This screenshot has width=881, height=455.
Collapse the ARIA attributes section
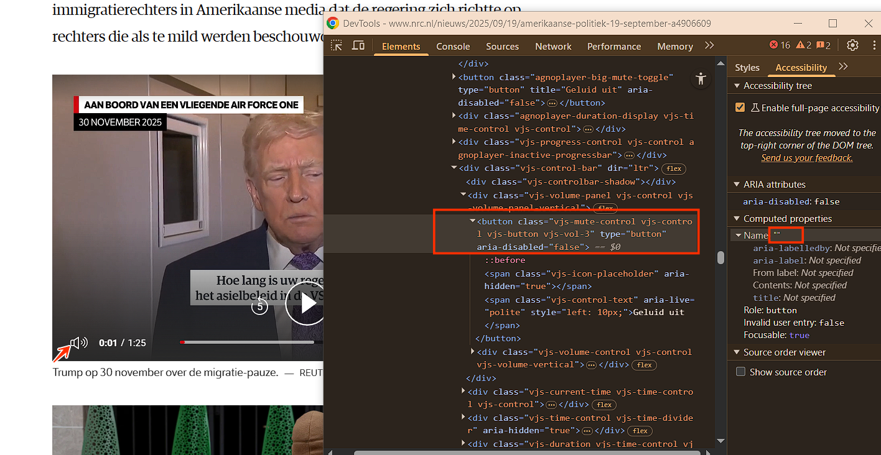[737, 185]
